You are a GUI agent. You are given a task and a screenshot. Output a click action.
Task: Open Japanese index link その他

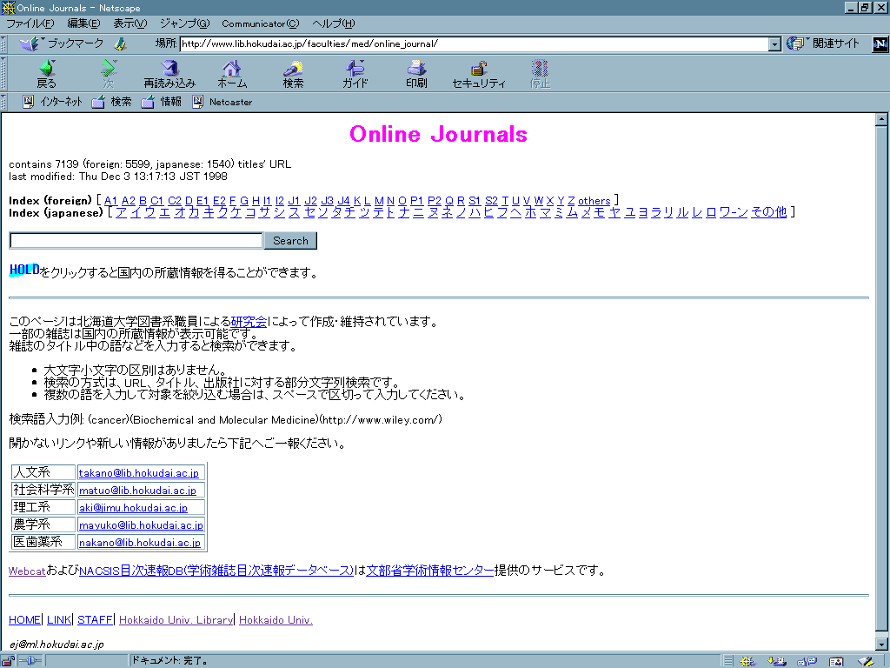pyautogui.click(x=768, y=212)
